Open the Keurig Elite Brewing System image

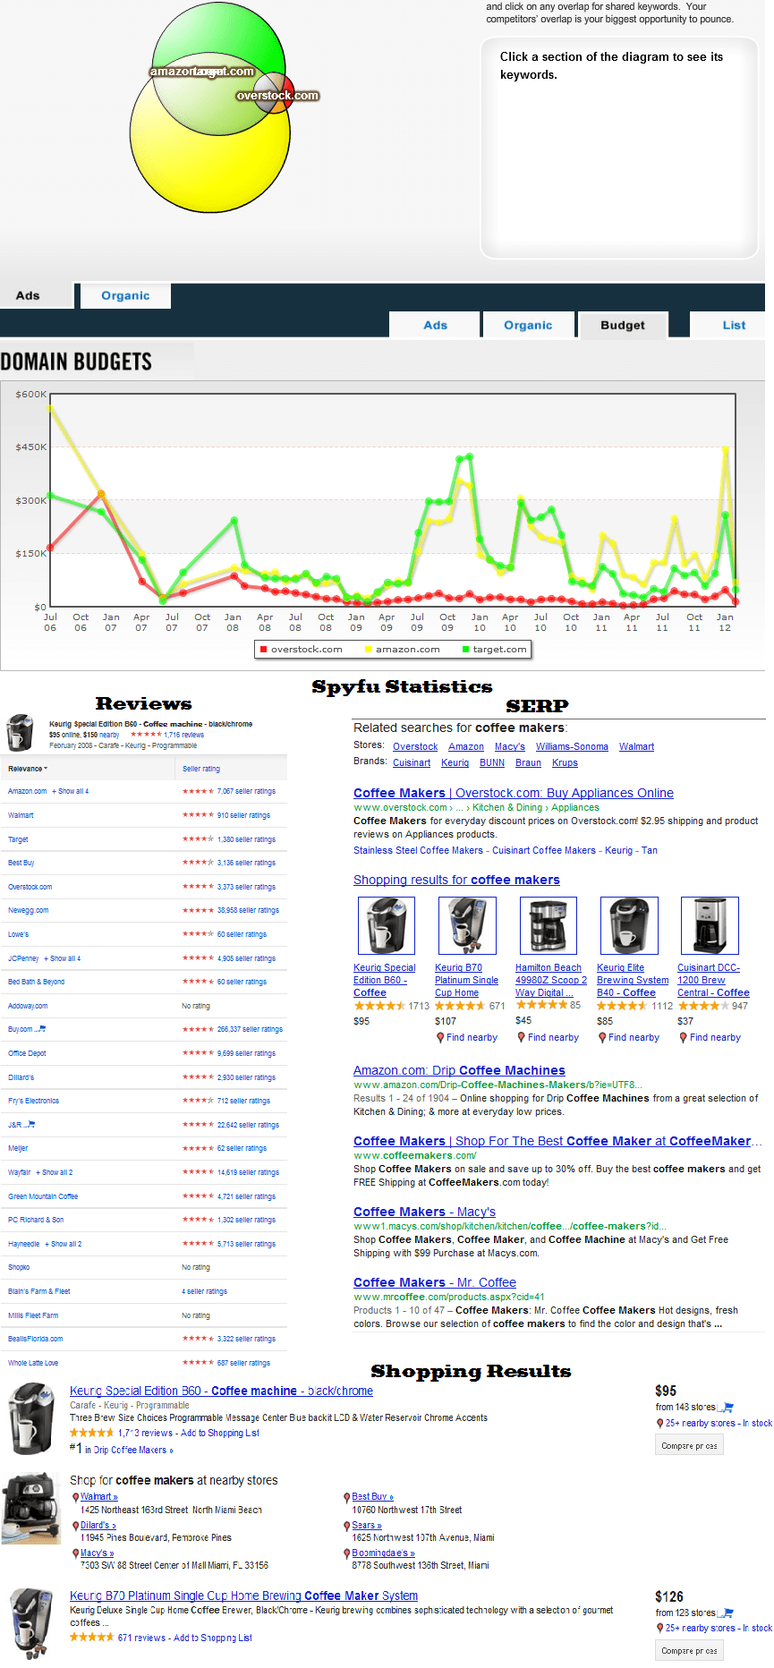(x=628, y=926)
